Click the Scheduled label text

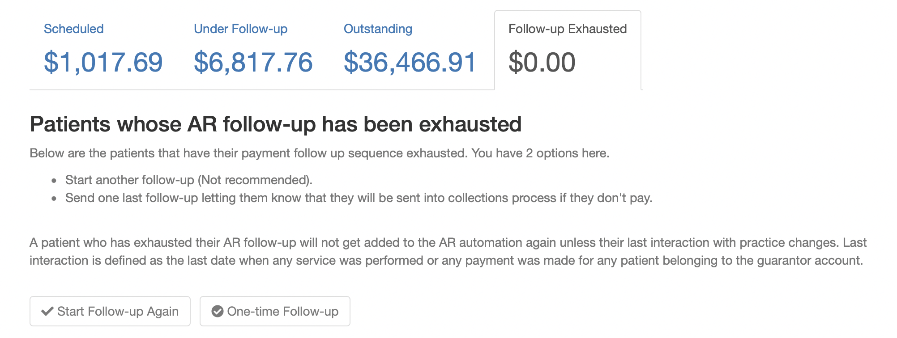coord(74,29)
